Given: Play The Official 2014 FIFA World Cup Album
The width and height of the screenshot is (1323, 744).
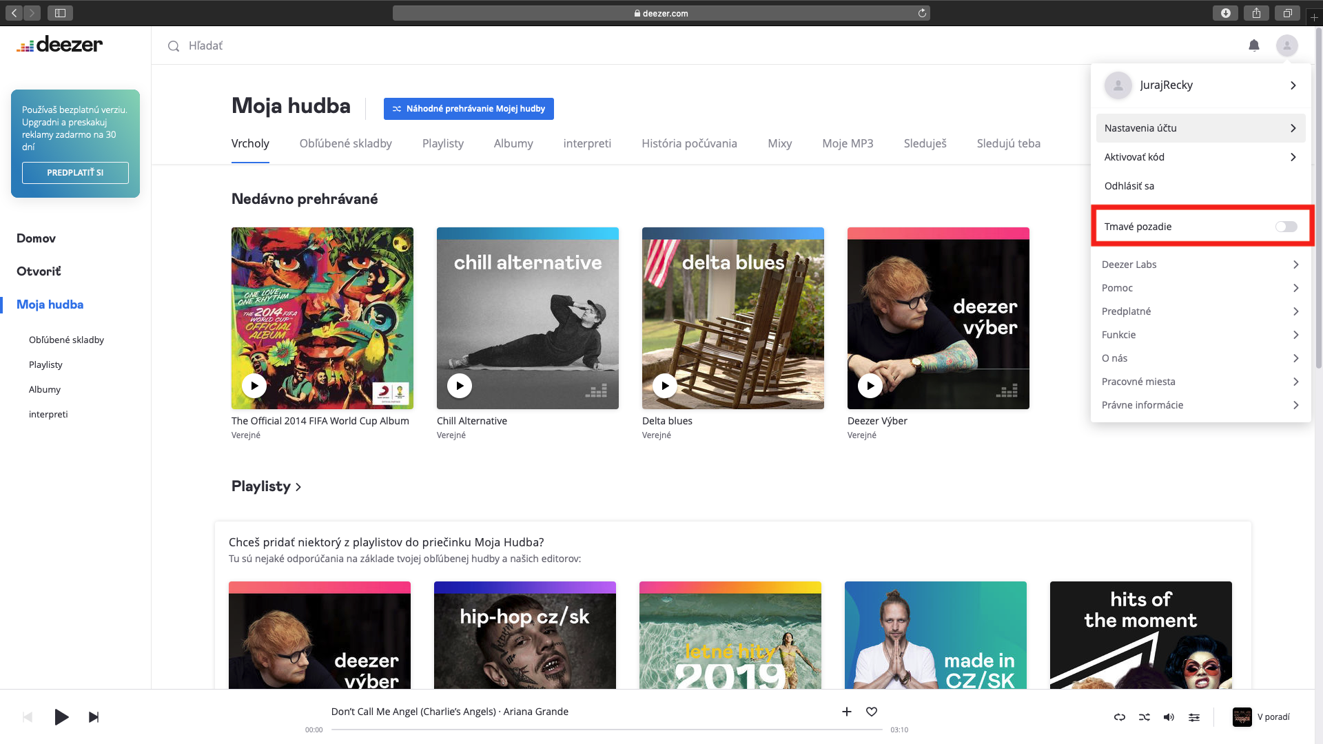Looking at the screenshot, I should tap(254, 386).
